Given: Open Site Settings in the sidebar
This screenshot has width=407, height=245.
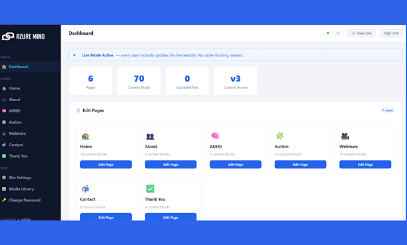Looking at the screenshot, I should click(30, 178).
